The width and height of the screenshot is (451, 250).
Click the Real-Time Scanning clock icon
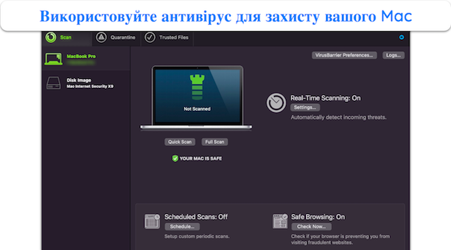coord(276,102)
